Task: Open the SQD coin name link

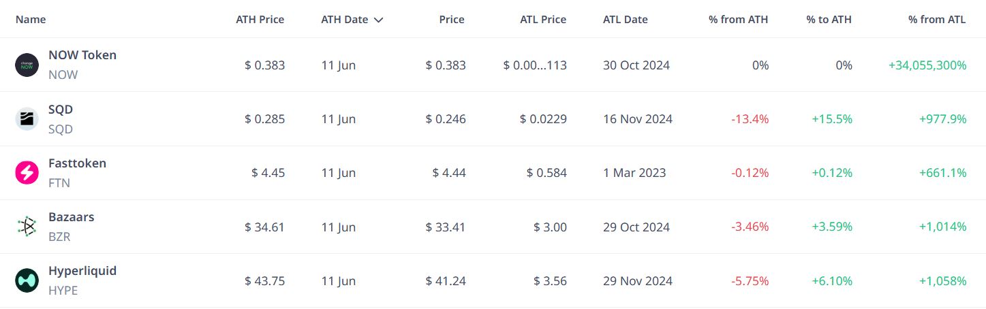Action: (61, 110)
